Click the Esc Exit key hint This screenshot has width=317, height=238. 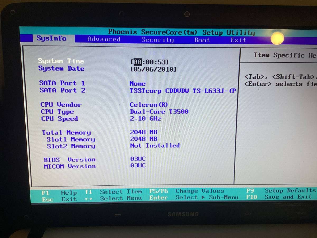coord(59,199)
